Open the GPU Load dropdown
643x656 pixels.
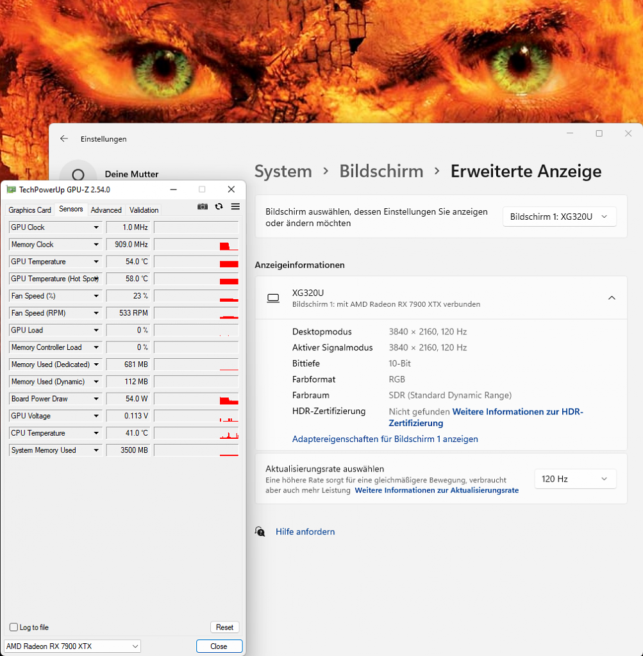pyautogui.click(x=96, y=330)
